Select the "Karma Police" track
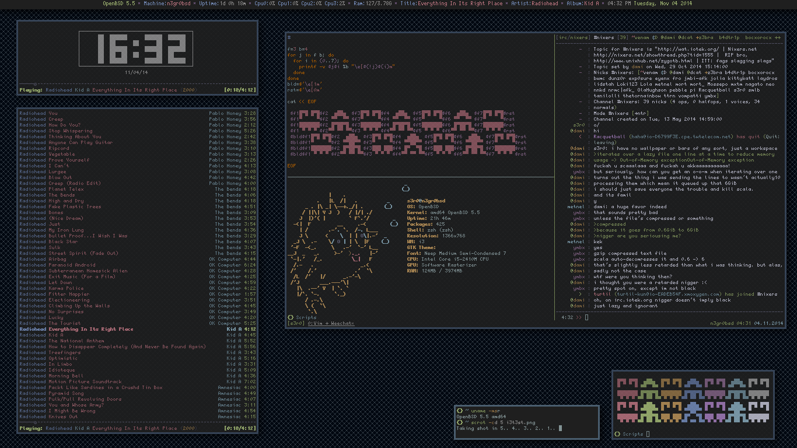The width and height of the screenshot is (797, 448). tap(137, 288)
